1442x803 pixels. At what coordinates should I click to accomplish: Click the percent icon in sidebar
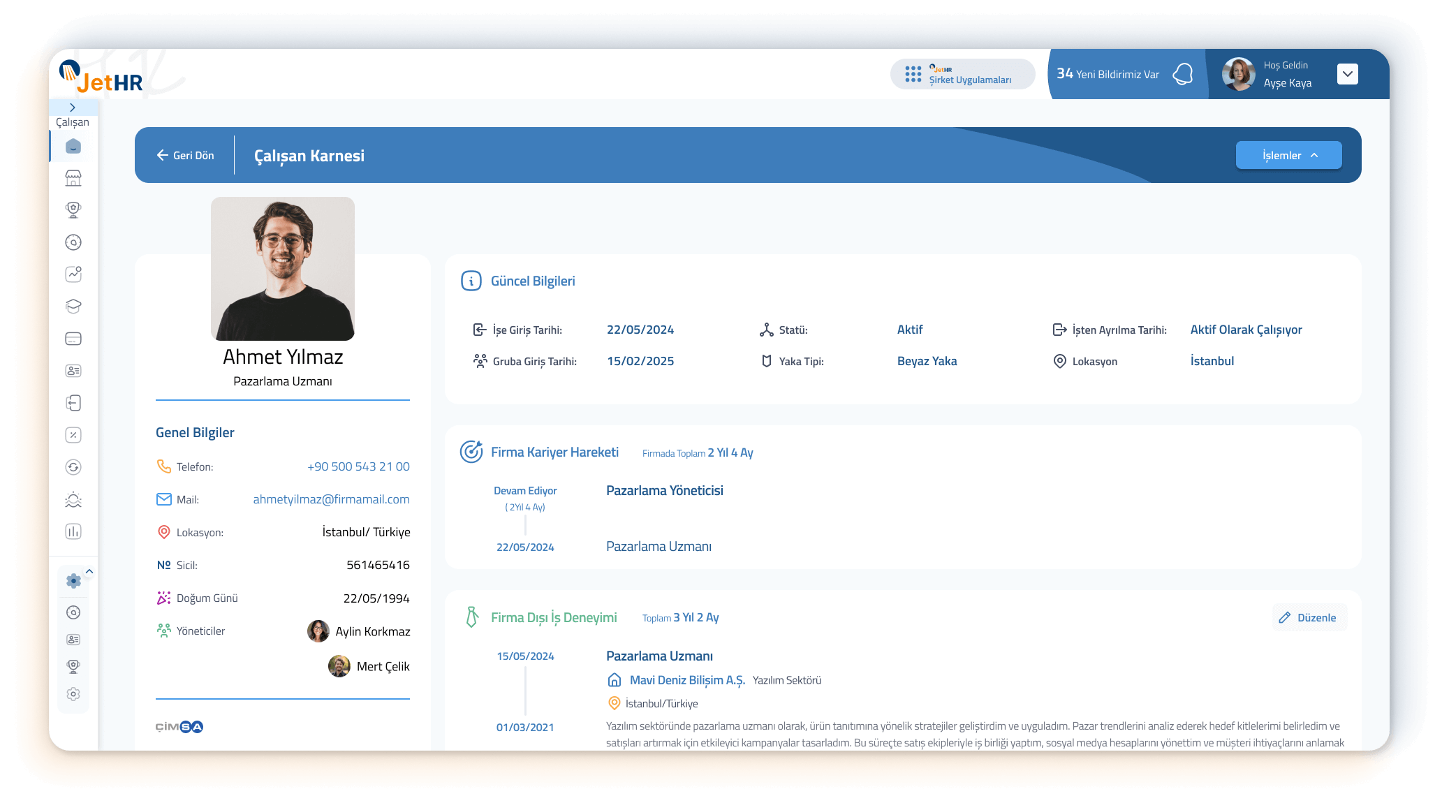(73, 435)
